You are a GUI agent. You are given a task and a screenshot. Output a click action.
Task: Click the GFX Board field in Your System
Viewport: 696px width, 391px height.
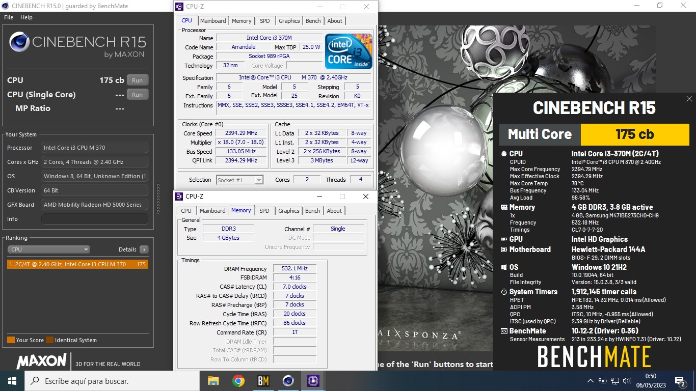tap(95, 205)
